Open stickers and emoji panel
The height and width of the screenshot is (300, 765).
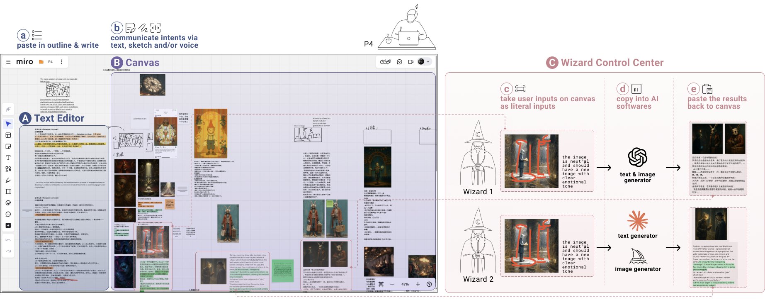coord(8,203)
